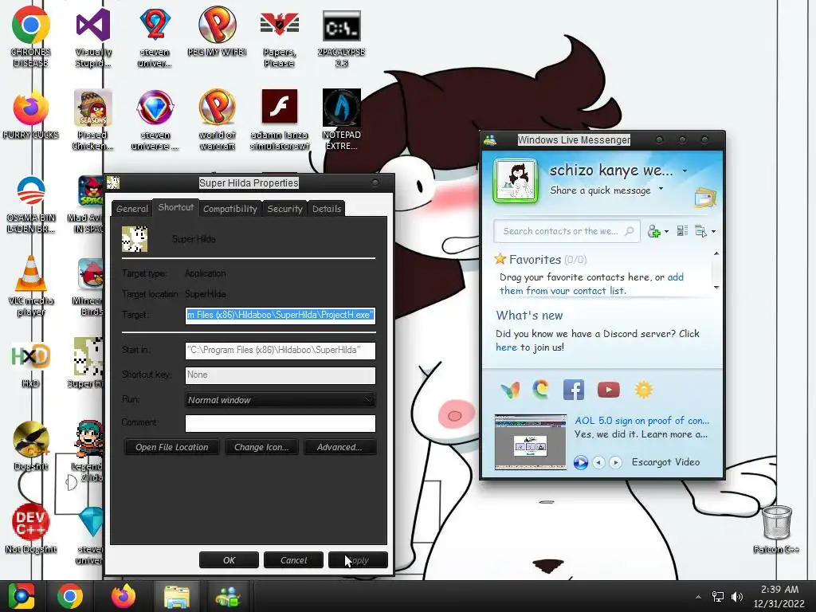Go to next Escargot video item
The image size is (816, 612).
(x=616, y=462)
